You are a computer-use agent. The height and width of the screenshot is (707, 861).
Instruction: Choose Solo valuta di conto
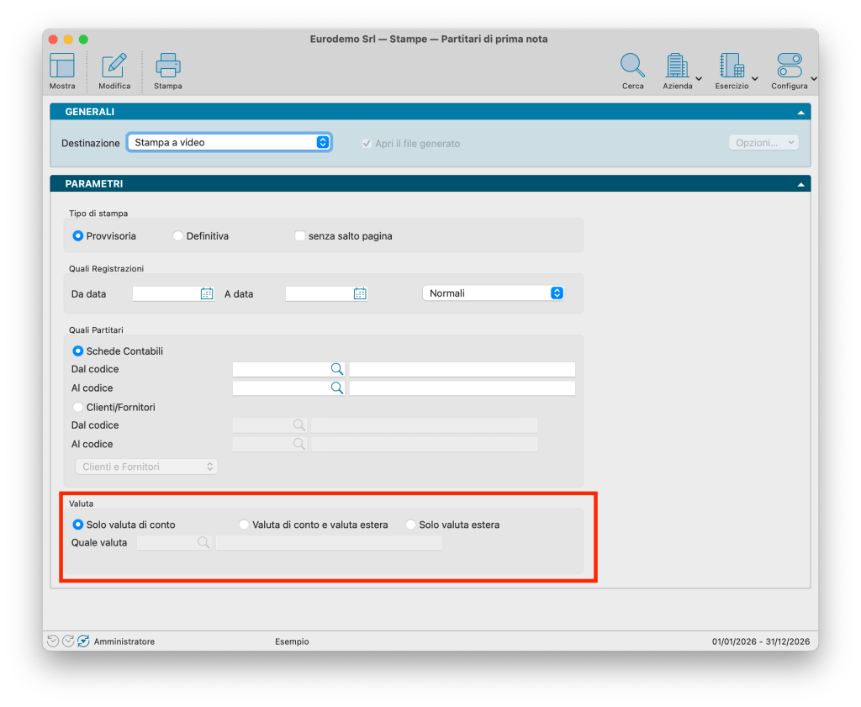click(x=78, y=525)
